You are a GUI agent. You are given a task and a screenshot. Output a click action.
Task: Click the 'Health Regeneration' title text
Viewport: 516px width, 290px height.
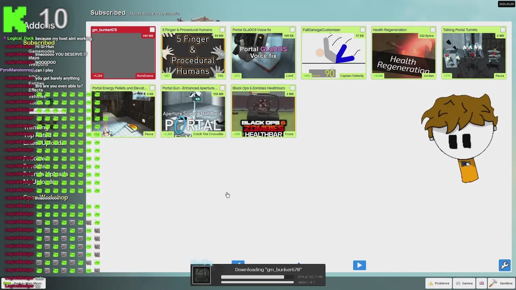tap(389, 30)
